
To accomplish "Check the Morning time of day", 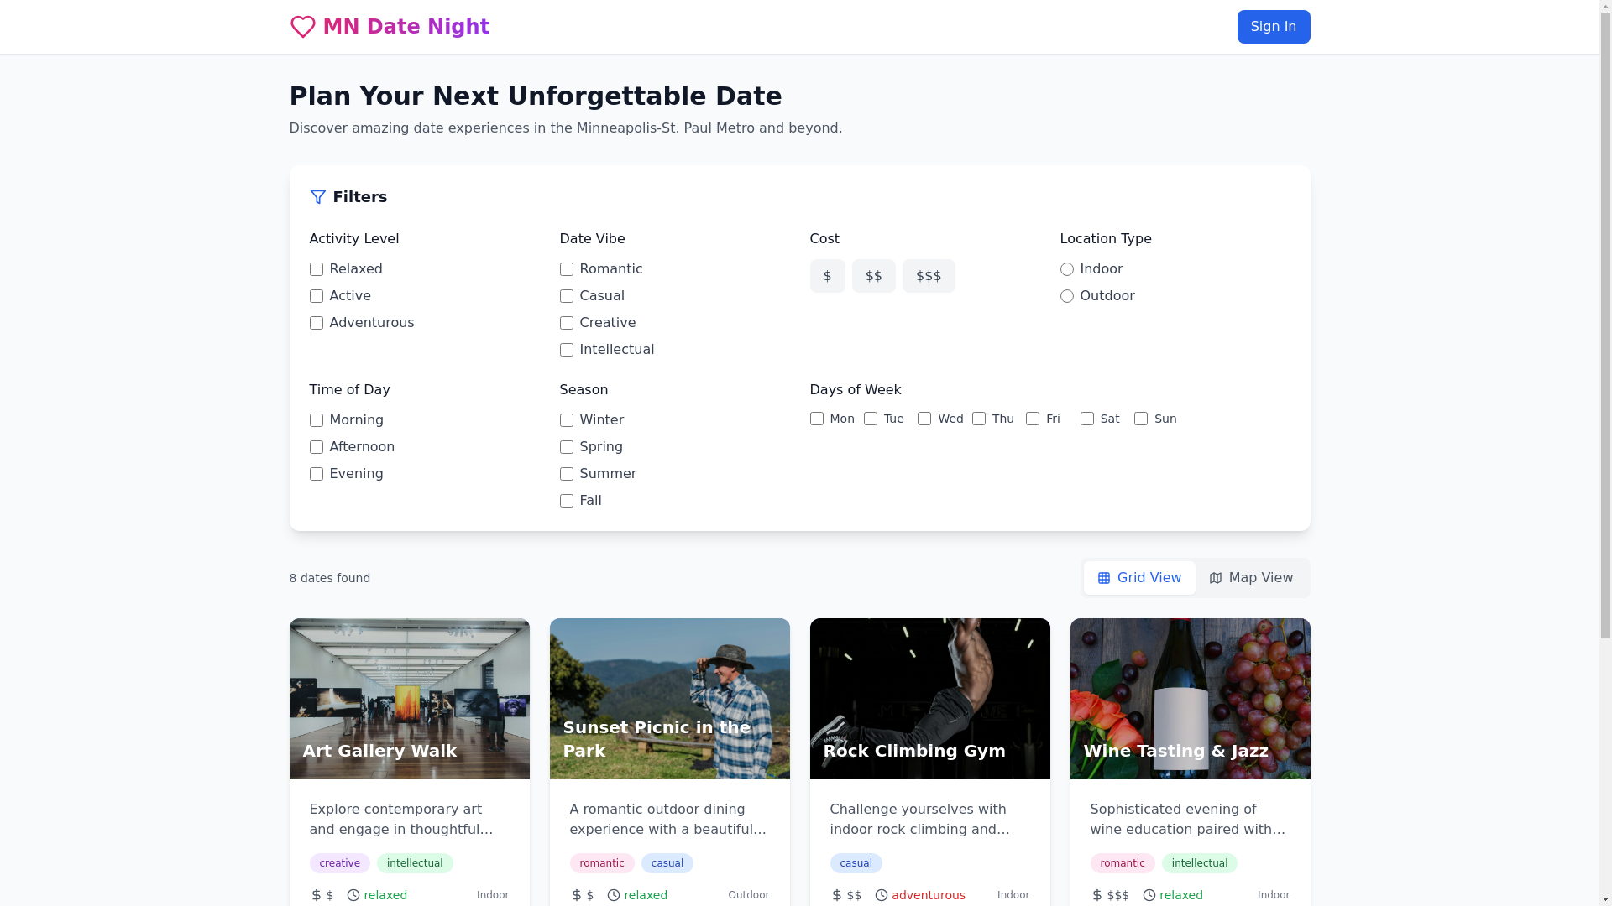I will tap(317, 420).
